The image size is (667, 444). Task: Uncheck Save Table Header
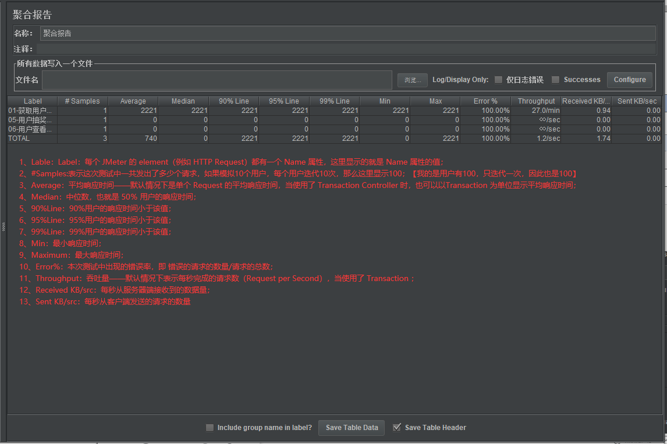tap(397, 427)
